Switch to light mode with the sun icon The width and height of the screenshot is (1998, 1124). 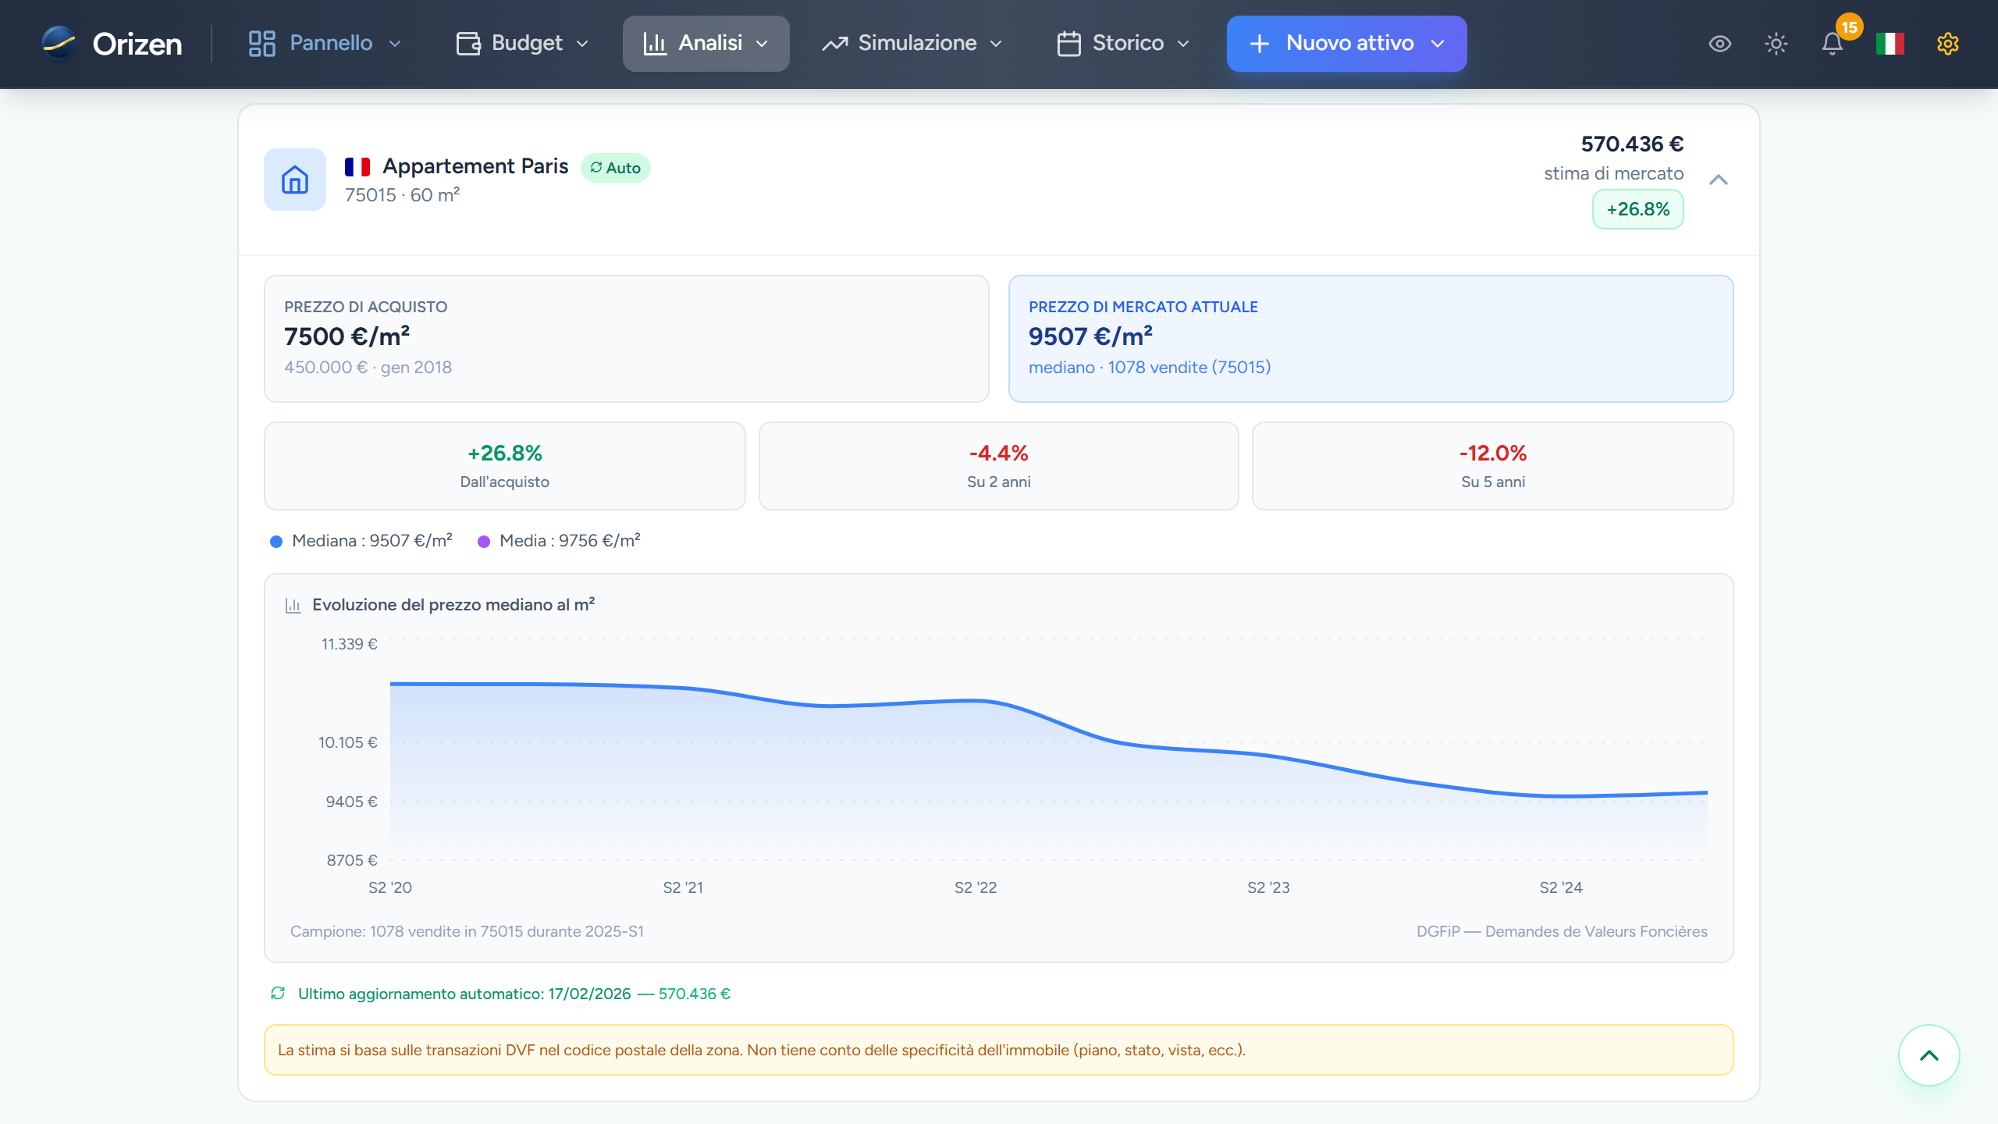pyautogui.click(x=1776, y=44)
